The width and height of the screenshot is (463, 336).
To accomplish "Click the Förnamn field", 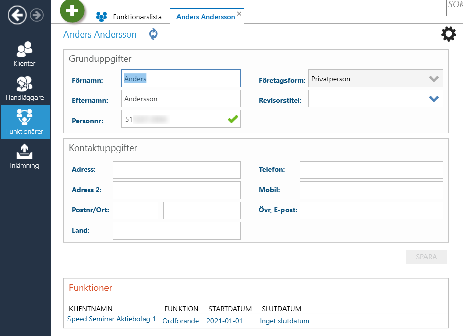I will point(181,79).
